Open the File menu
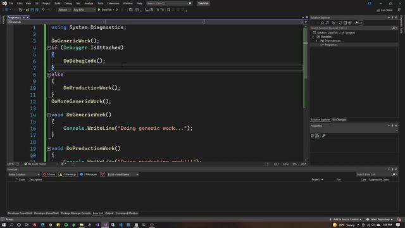 pos(11,3)
